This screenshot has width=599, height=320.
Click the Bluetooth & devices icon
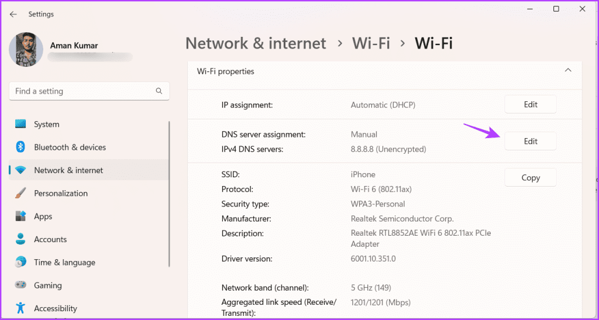(20, 147)
